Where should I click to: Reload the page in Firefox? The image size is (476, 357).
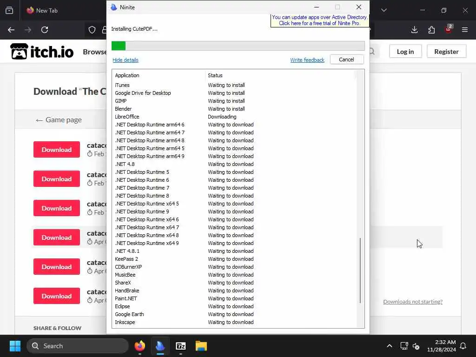45,30
